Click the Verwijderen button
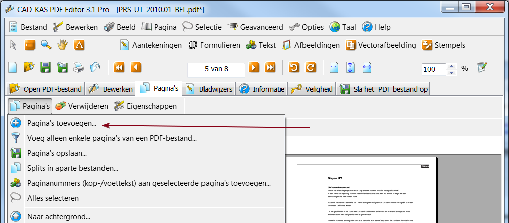 81,106
